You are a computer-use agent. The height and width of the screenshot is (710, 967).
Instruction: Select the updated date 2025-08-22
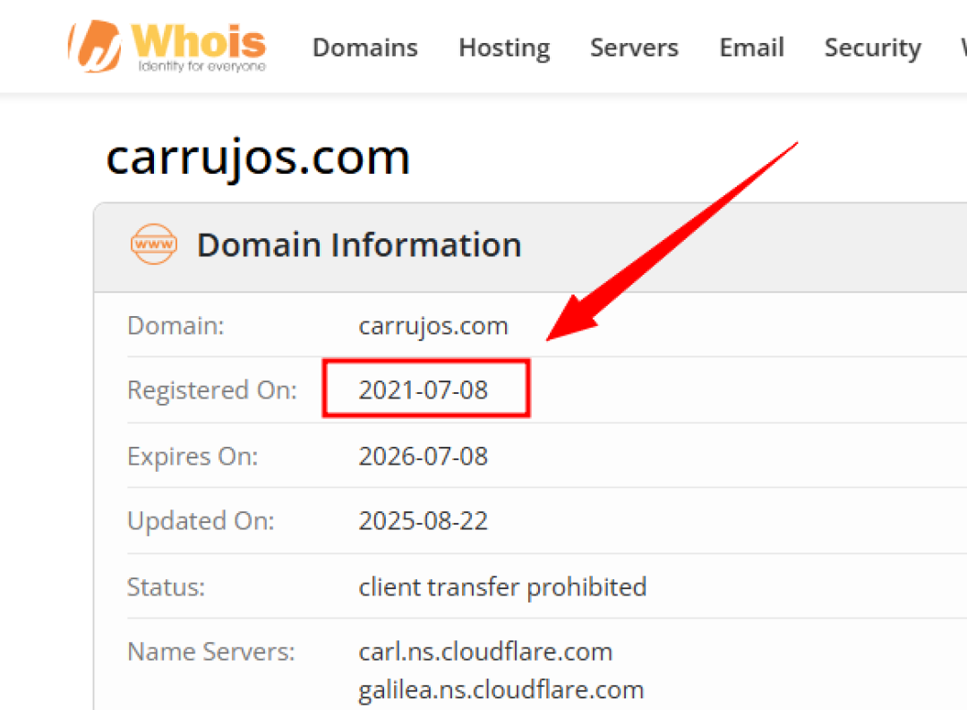[423, 521]
